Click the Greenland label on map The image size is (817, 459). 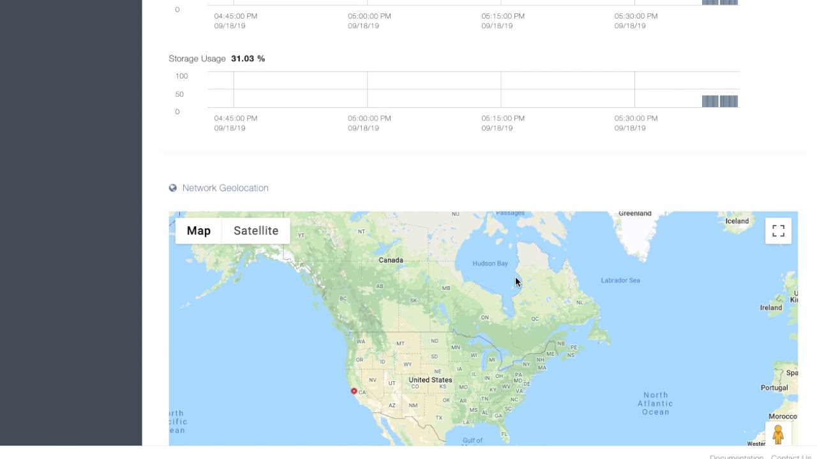[634, 214]
